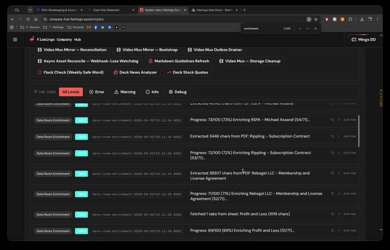Screen dimensions: 390x250
Task: Copy the Progress 69/100 Profit and Loss entry
Action: point(332,231)
